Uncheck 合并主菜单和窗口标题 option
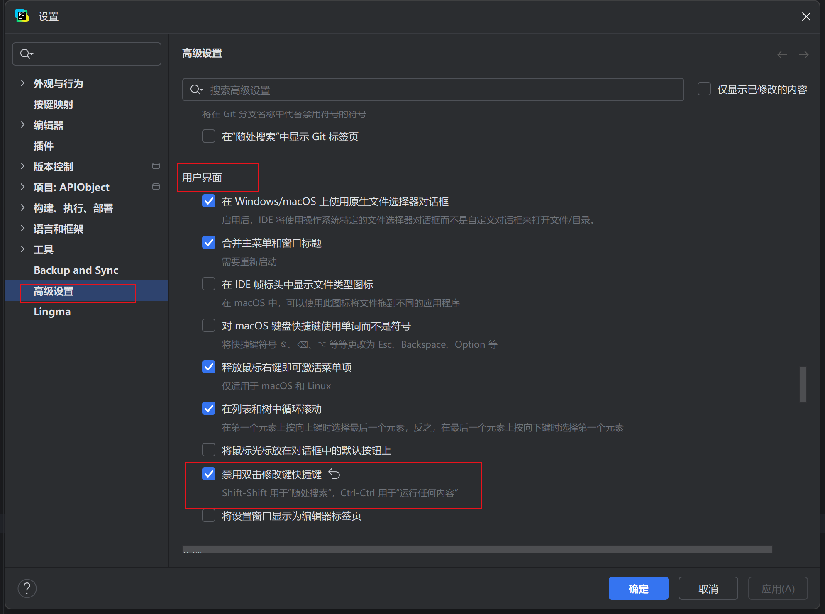 (209, 243)
